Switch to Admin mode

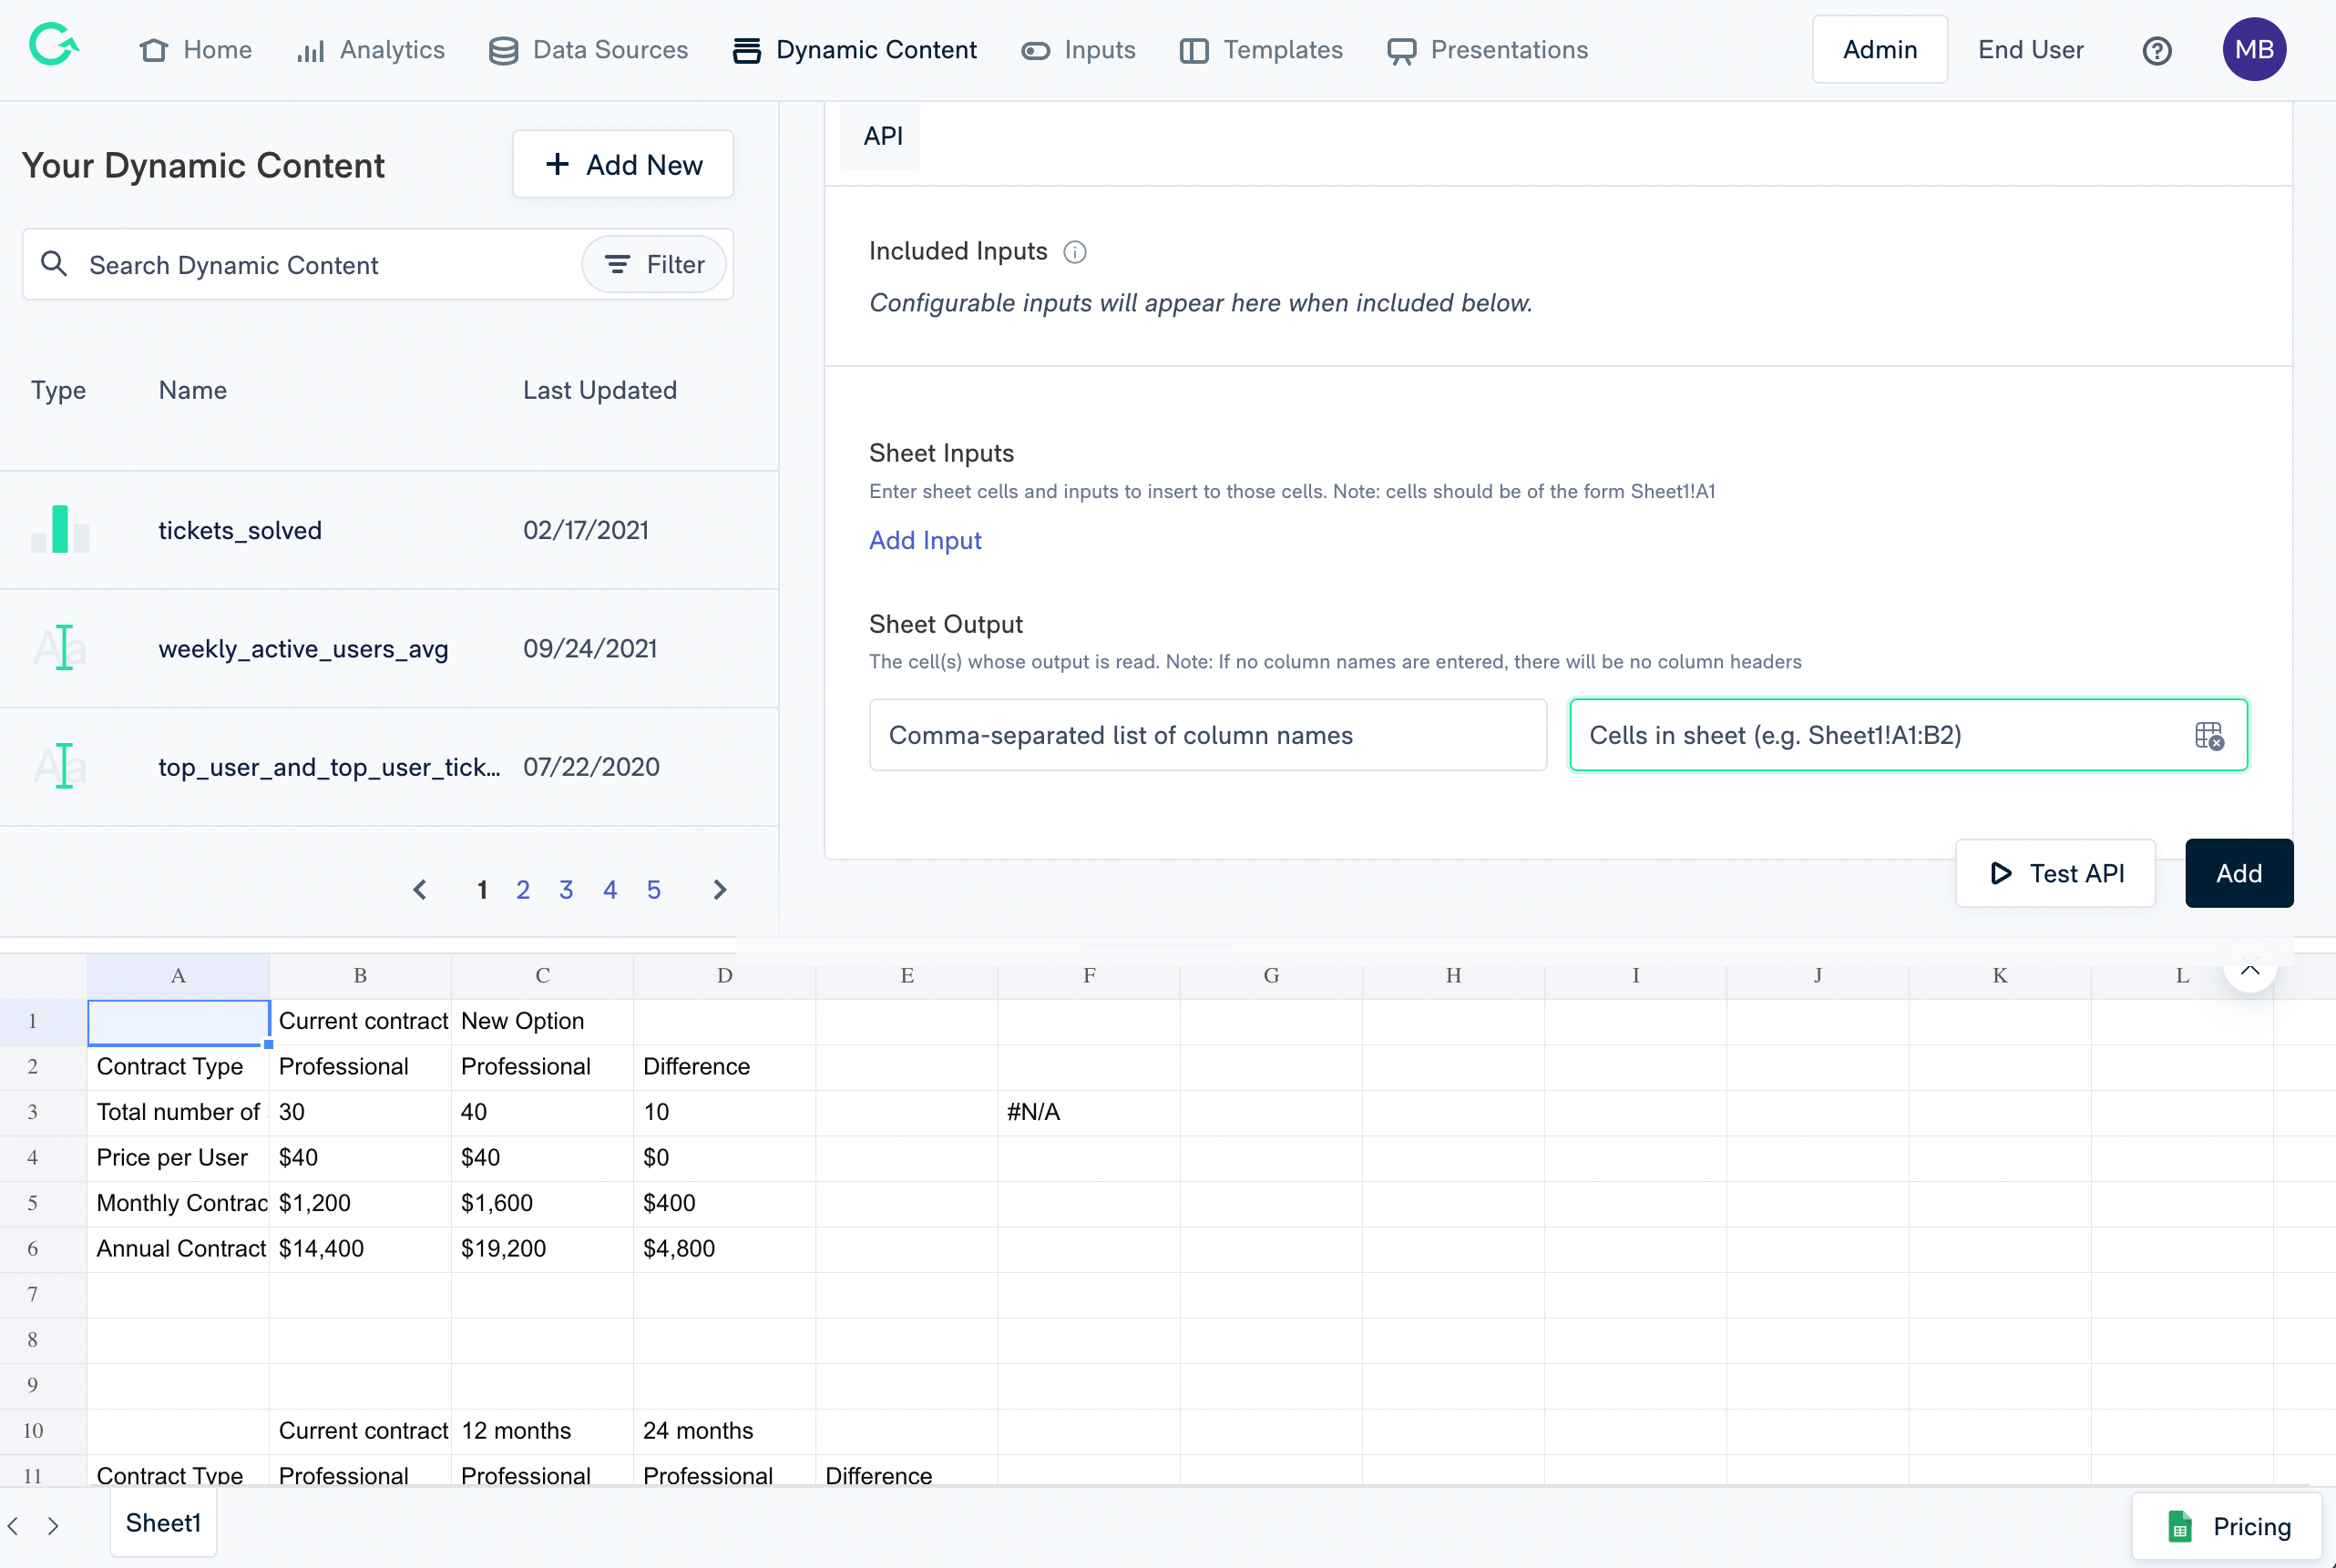click(1879, 50)
